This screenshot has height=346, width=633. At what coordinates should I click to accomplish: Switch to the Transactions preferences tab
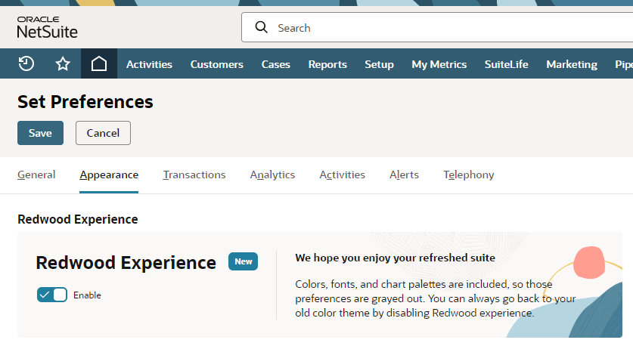[194, 175]
